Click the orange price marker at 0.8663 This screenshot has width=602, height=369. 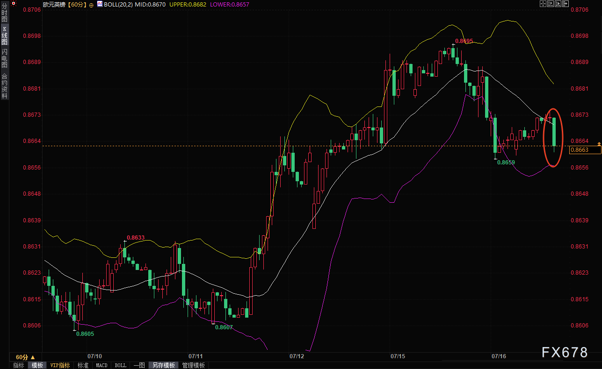click(x=585, y=149)
